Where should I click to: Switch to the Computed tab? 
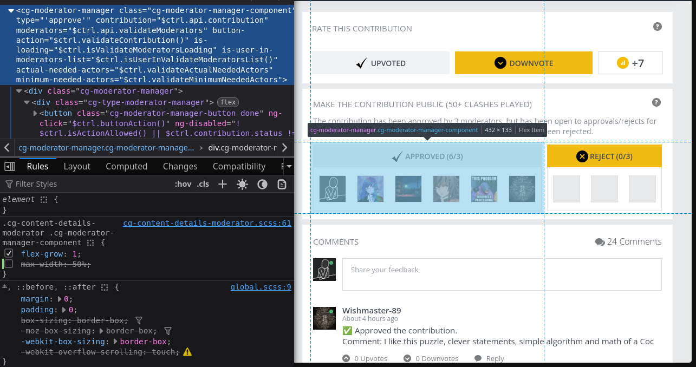126,166
